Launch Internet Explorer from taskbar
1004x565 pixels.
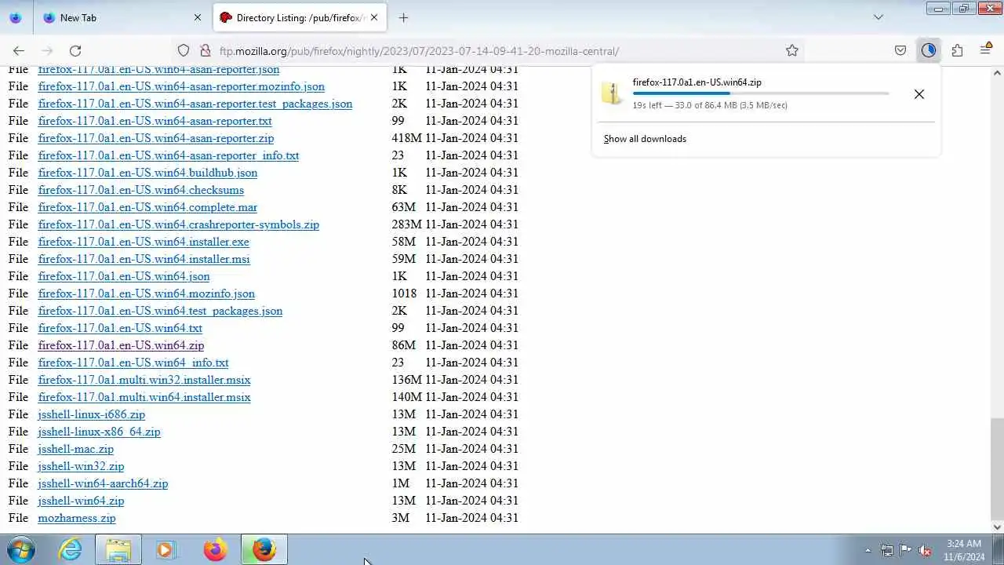[x=71, y=549]
